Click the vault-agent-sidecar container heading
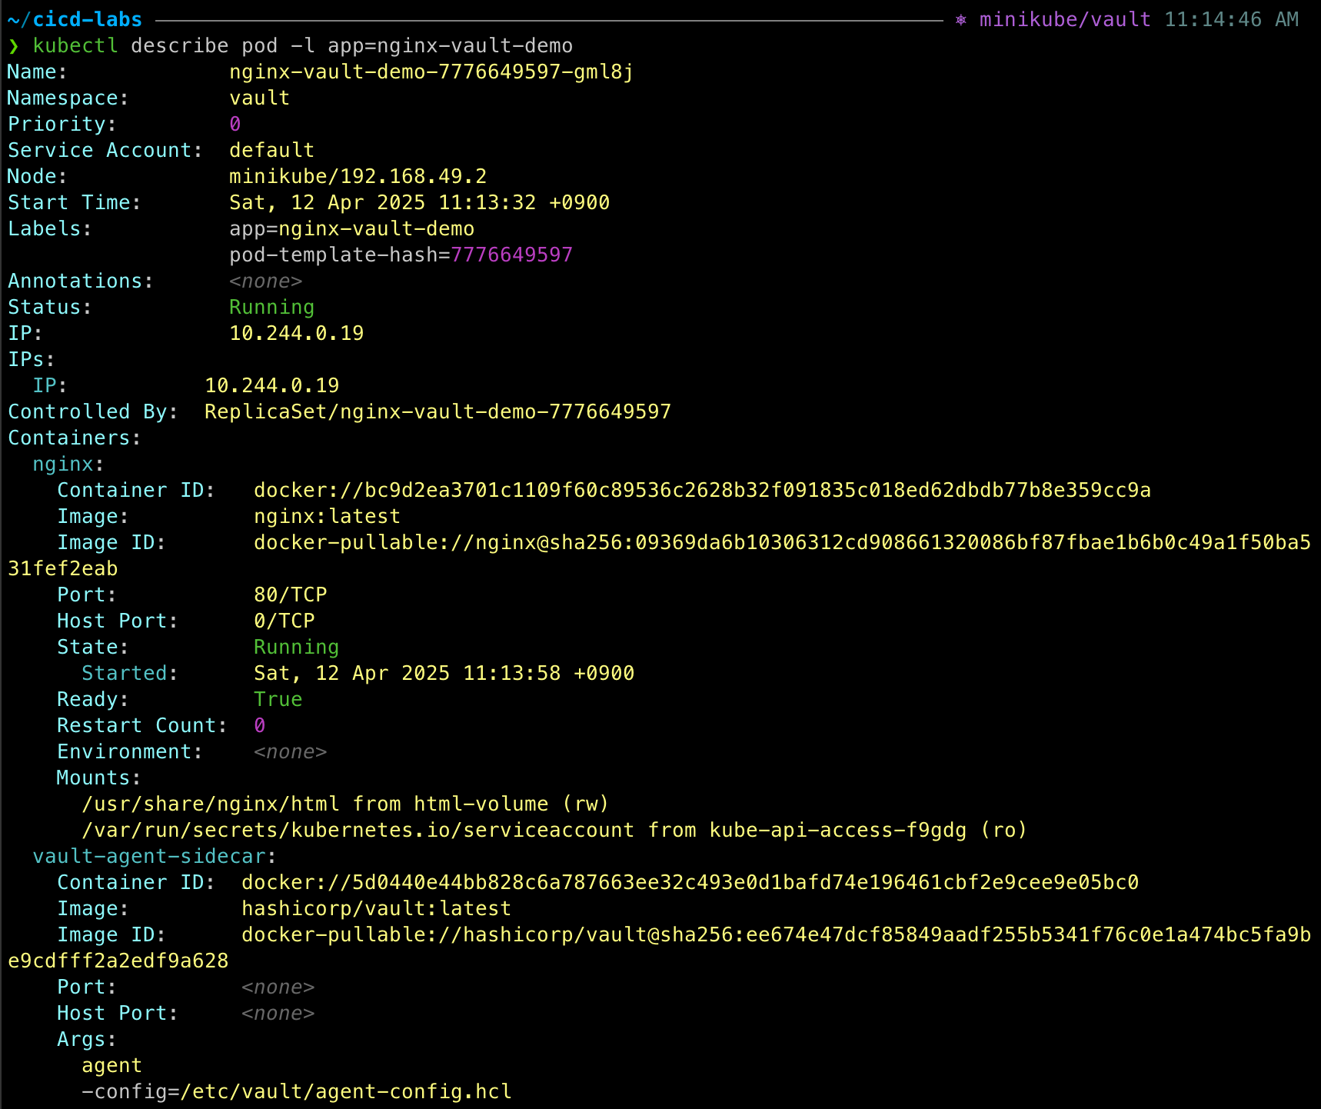 pos(155,856)
